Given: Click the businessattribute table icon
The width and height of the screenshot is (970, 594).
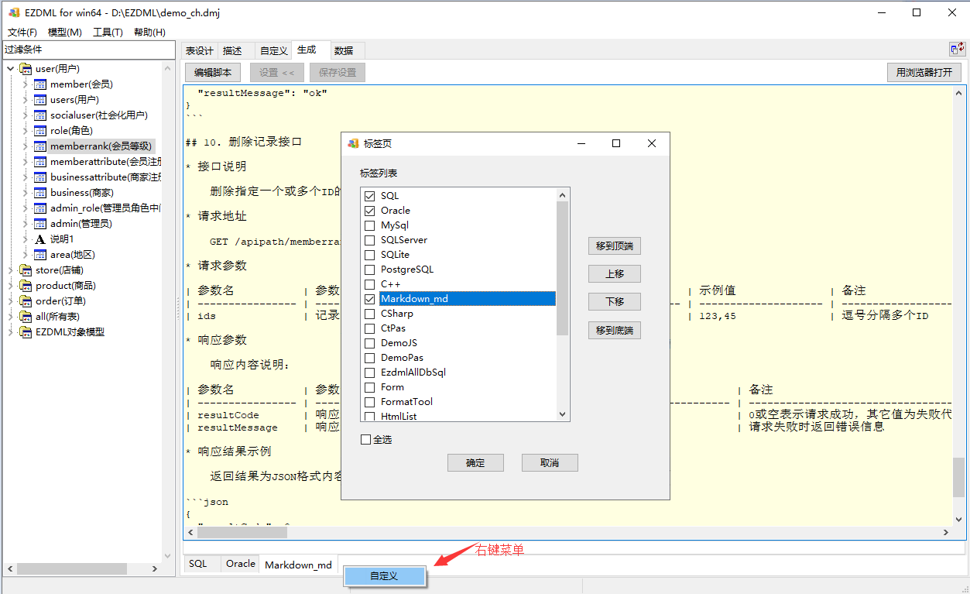Looking at the screenshot, I should (x=40, y=177).
